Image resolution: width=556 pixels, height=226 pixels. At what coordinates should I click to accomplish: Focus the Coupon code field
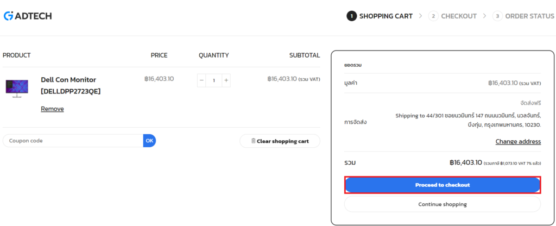click(x=73, y=141)
